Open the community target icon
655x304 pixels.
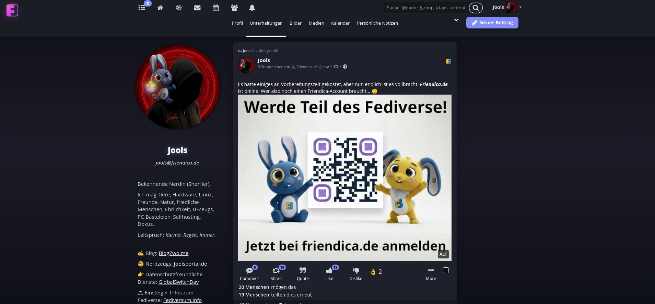[x=179, y=8]
